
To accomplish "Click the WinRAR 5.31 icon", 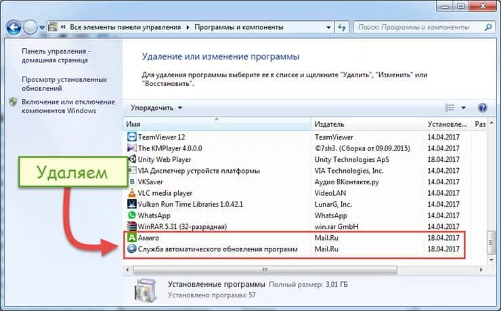I will coord(131,226).
